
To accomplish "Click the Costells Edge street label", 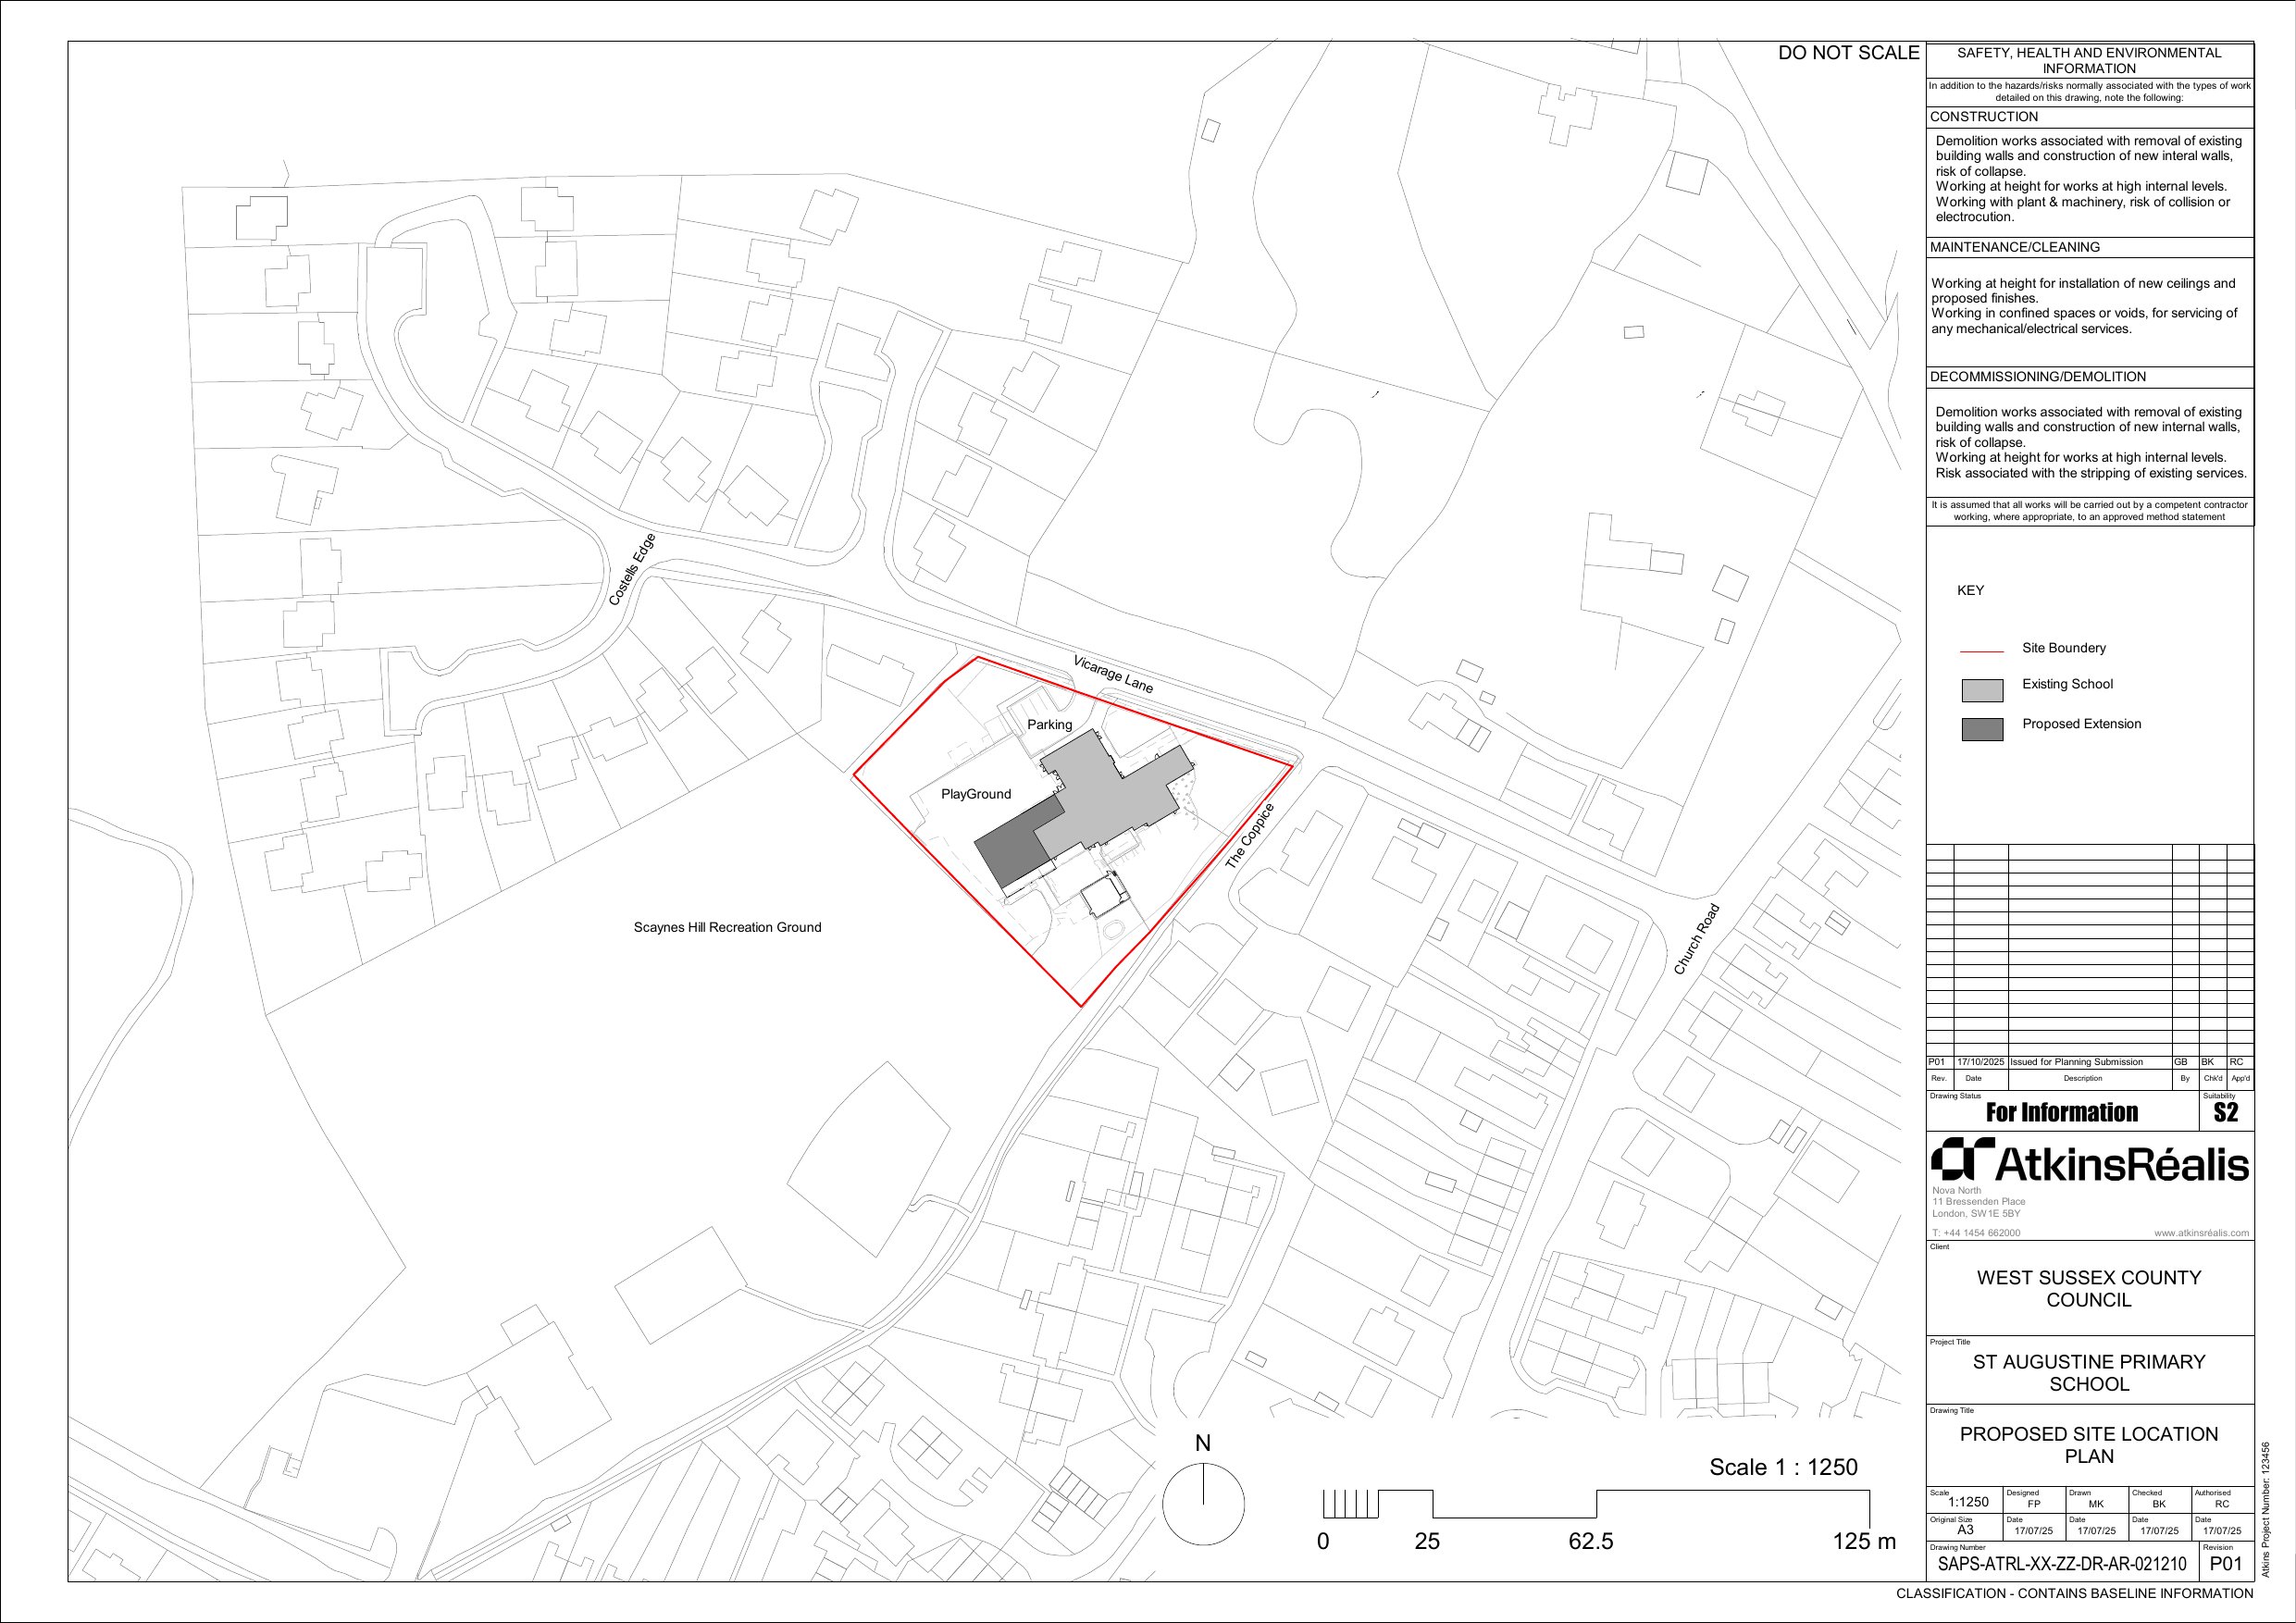I will pyautogui.click(x=632, y=570).
